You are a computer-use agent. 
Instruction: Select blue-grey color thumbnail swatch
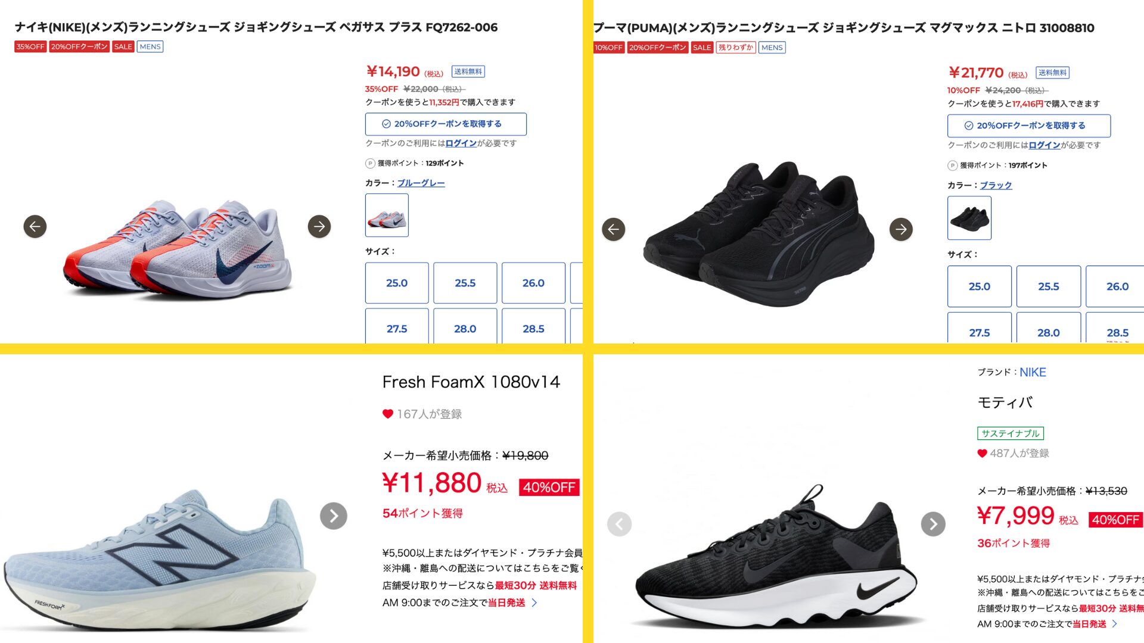click(x=387, y=216)
